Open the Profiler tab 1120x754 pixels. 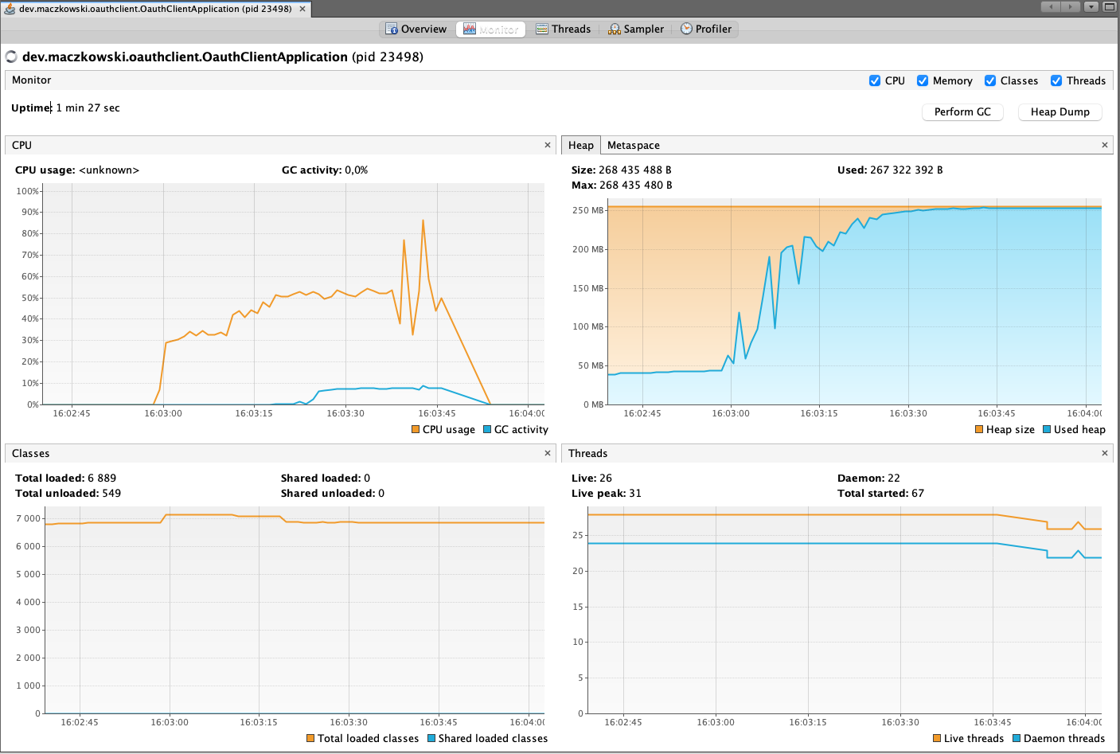point(705,29)
